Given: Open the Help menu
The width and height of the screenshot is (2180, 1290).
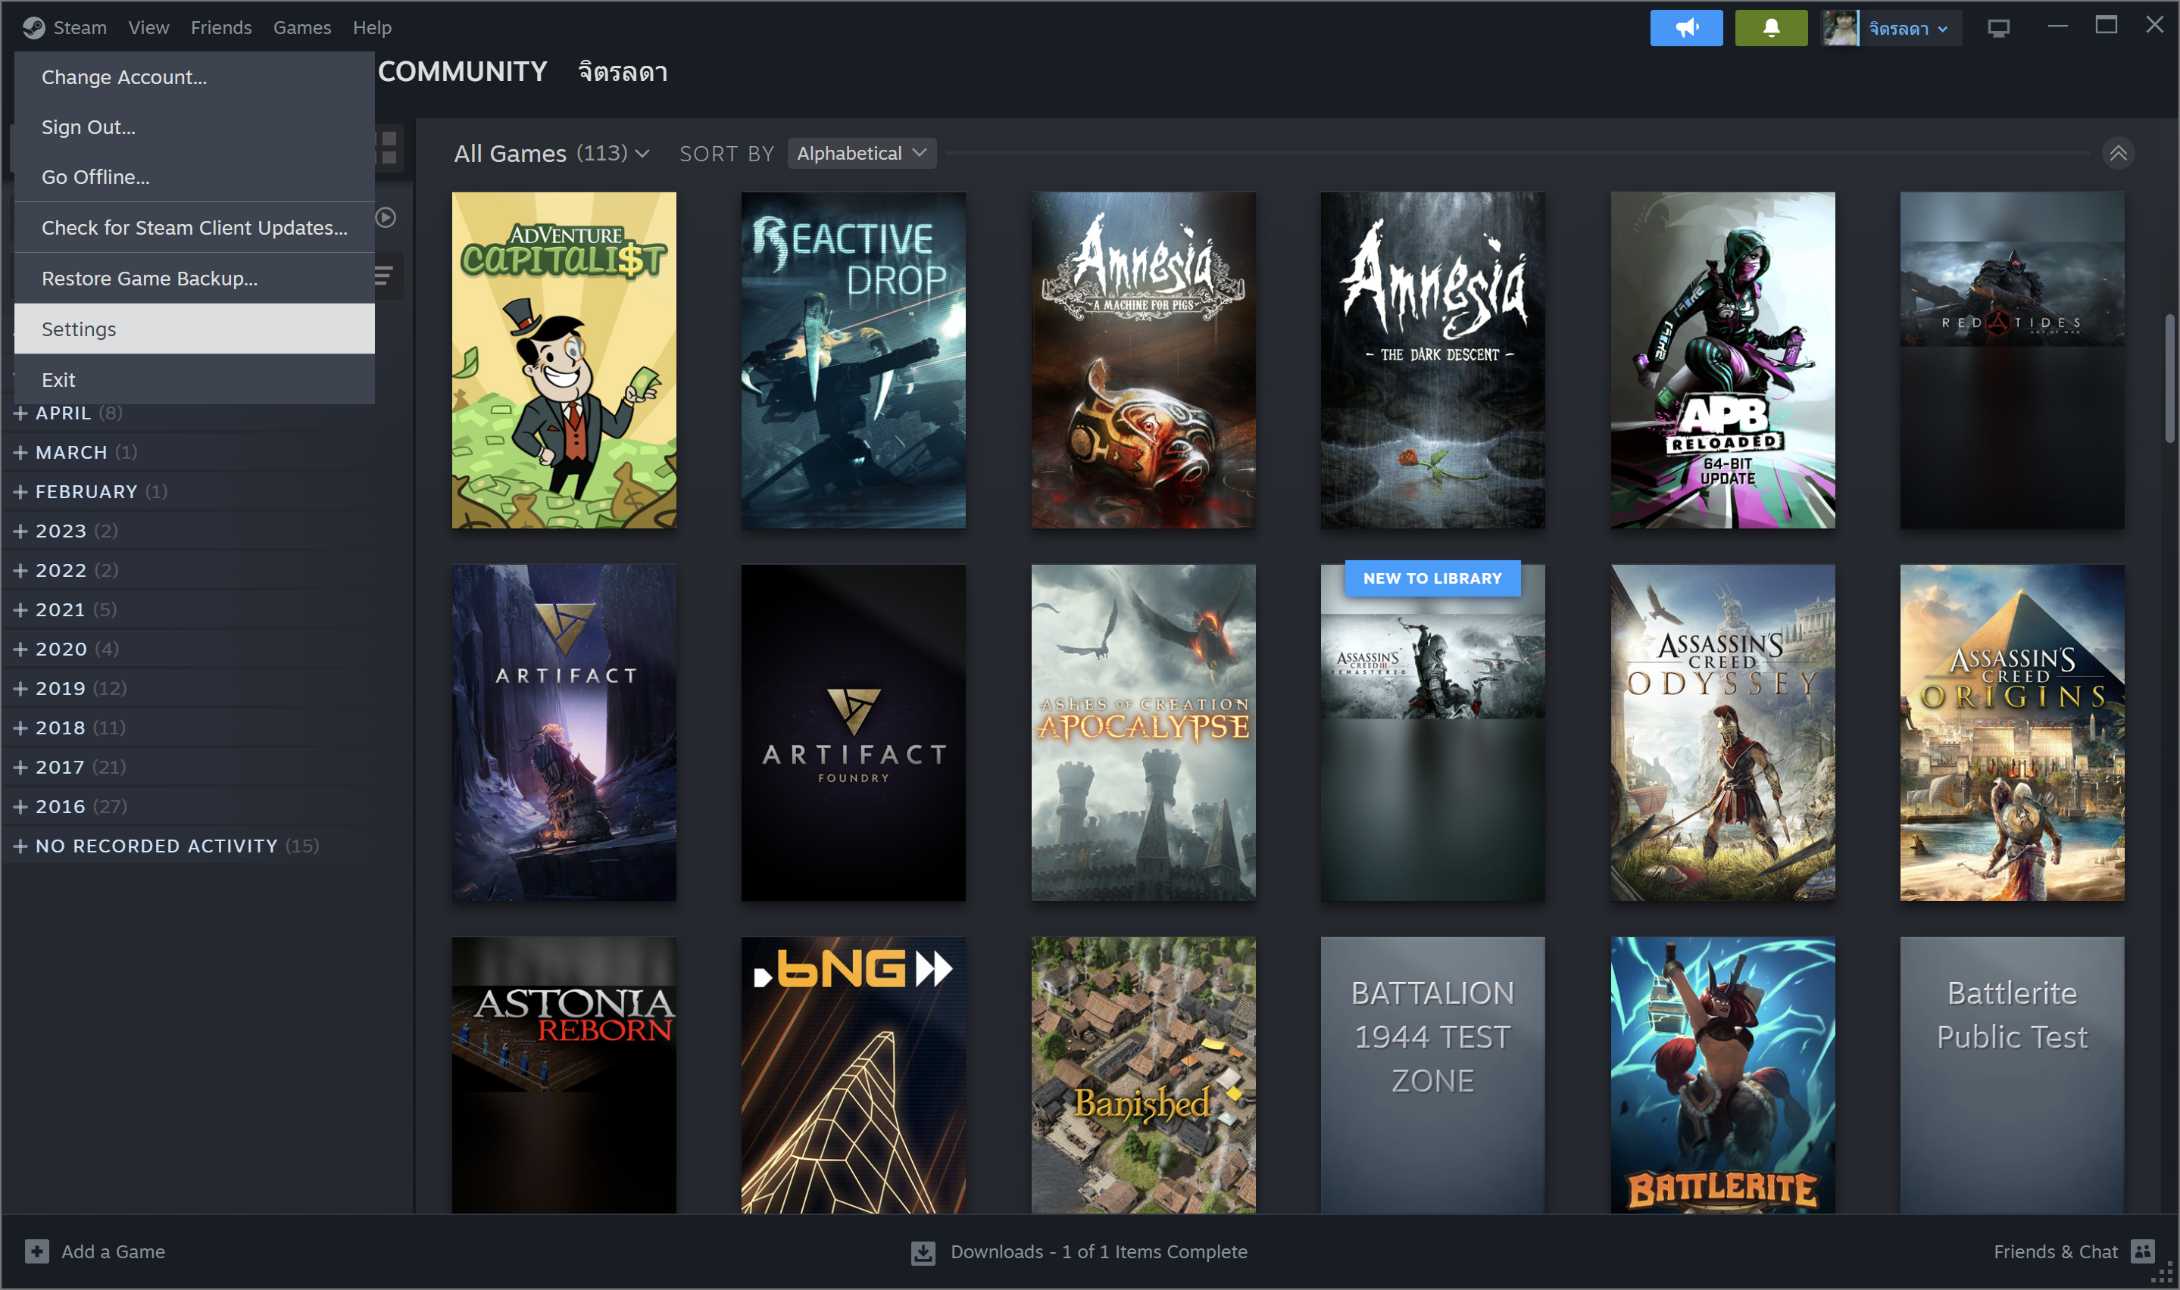Looking at the screenshot, I should [x=372, y=28].
